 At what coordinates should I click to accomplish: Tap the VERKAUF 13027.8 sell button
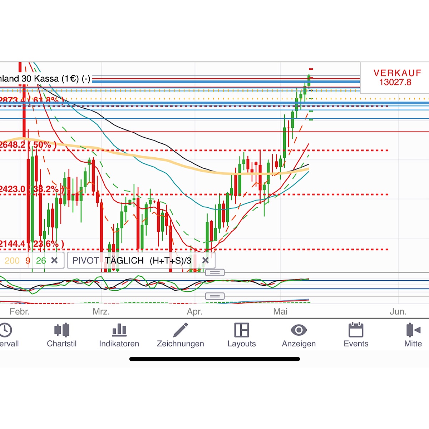coord(397,78)
